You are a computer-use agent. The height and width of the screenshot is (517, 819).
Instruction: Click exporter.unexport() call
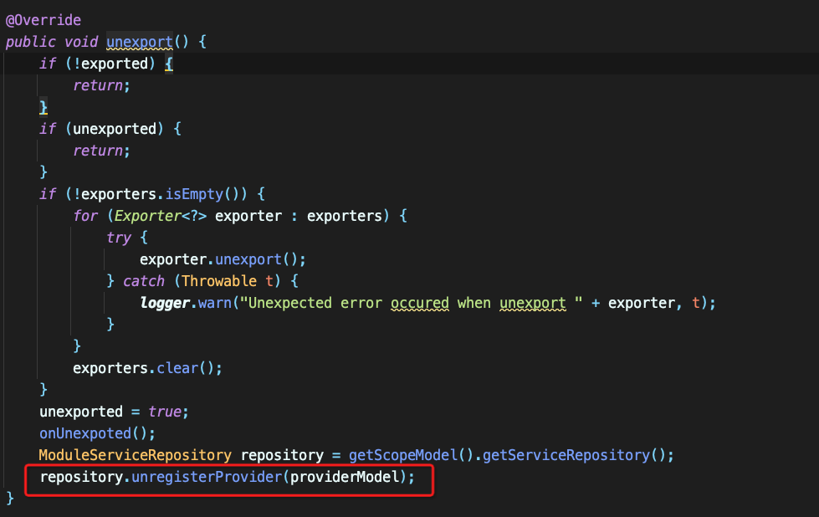pyautogui.click(x=223, y=259)
